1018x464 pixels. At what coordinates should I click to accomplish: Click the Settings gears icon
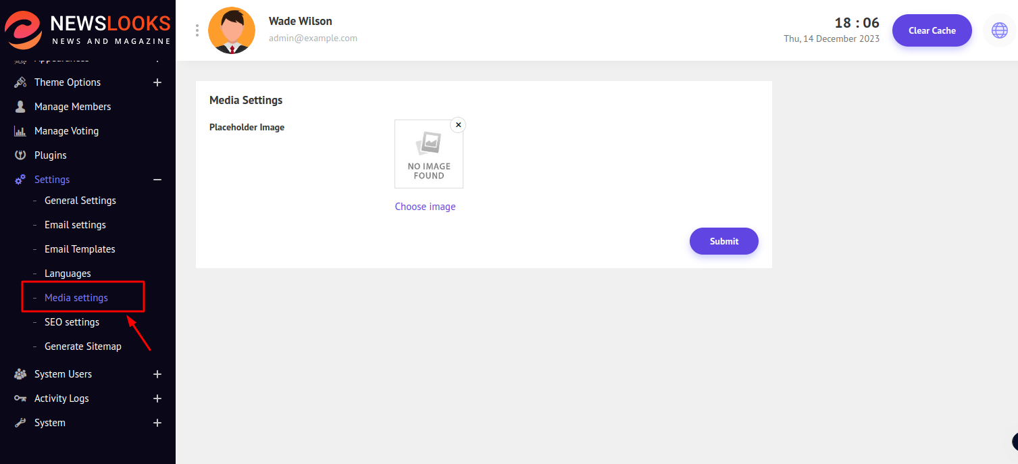coord(20,180)
